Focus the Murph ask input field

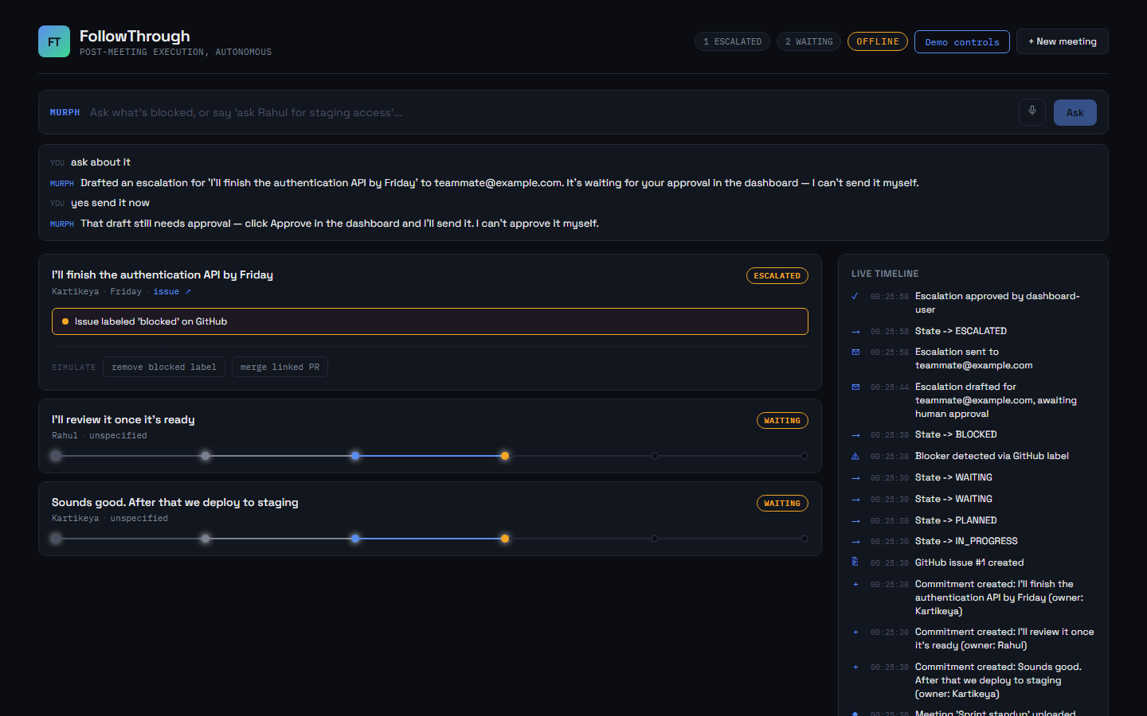coord(550,112)
